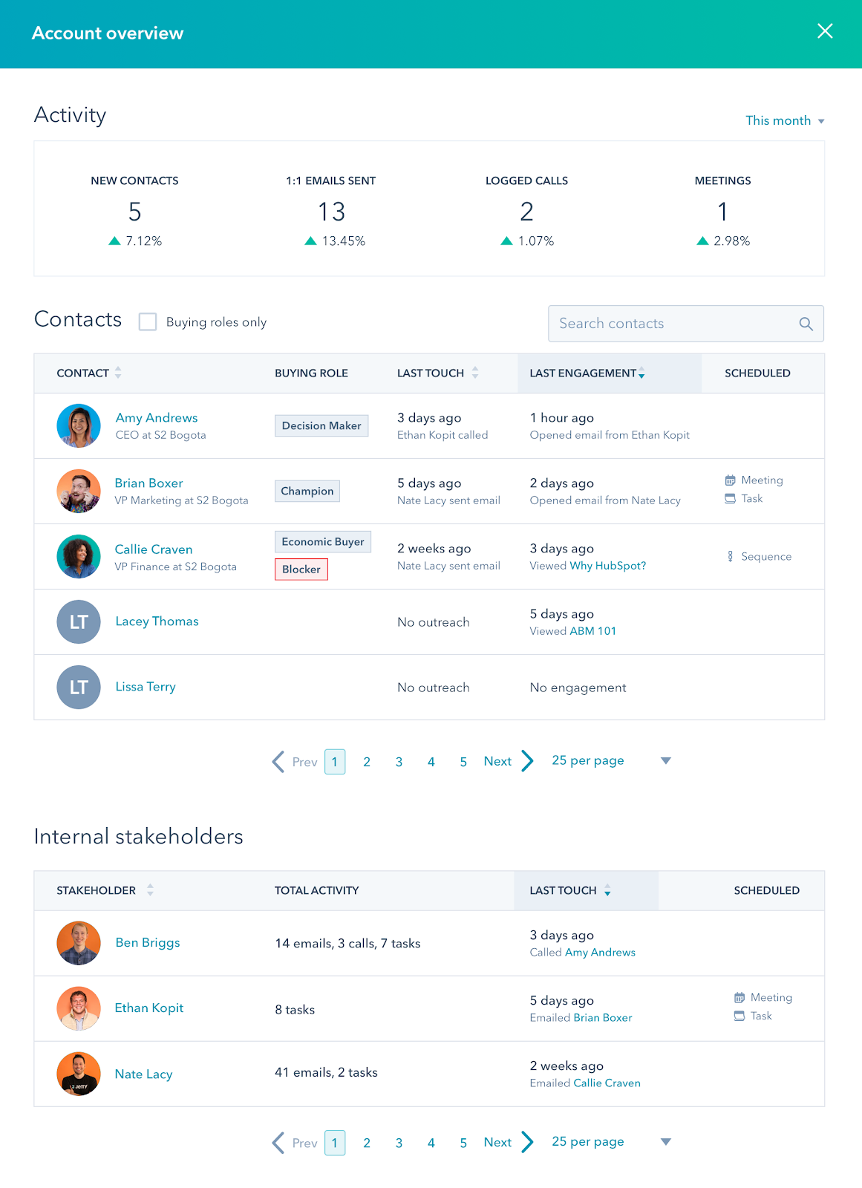Enable the Buying roles only checkbox

(148, 322)
